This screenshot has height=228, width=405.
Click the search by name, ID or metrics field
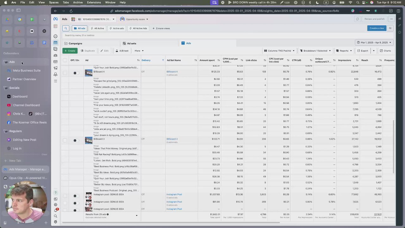click(x=228, y=35)
